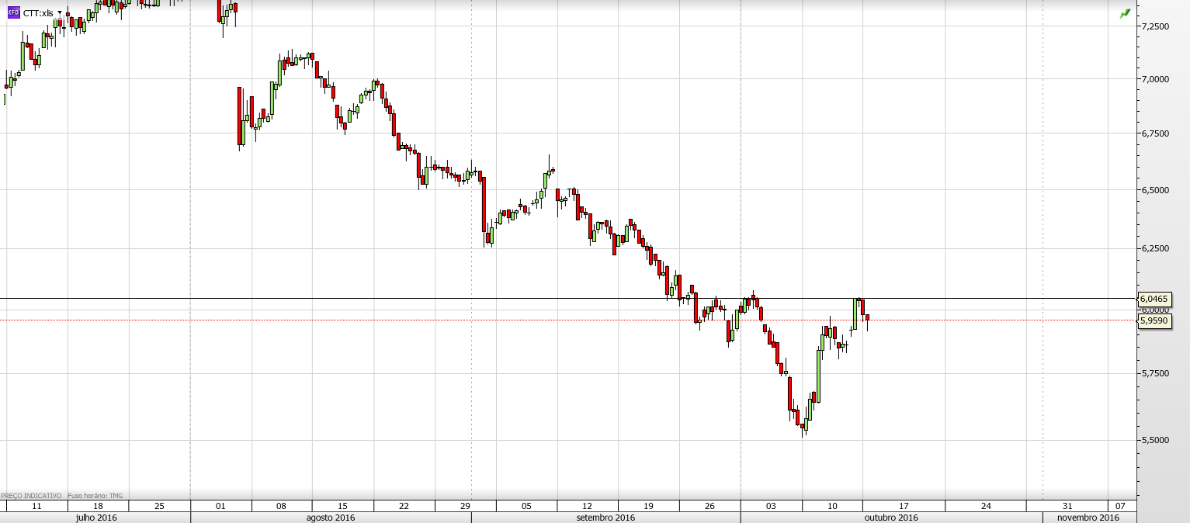Click the 6,0465 price level tag
This screenshot has height=523, width=1190.
[x=1154, y=299]
